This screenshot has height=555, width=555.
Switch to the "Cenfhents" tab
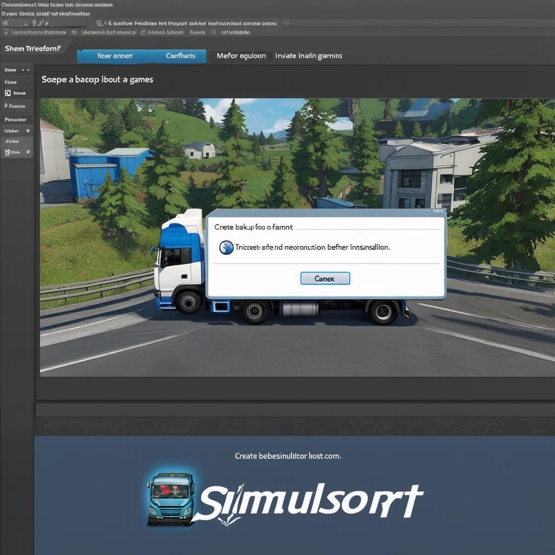point(180,56)
